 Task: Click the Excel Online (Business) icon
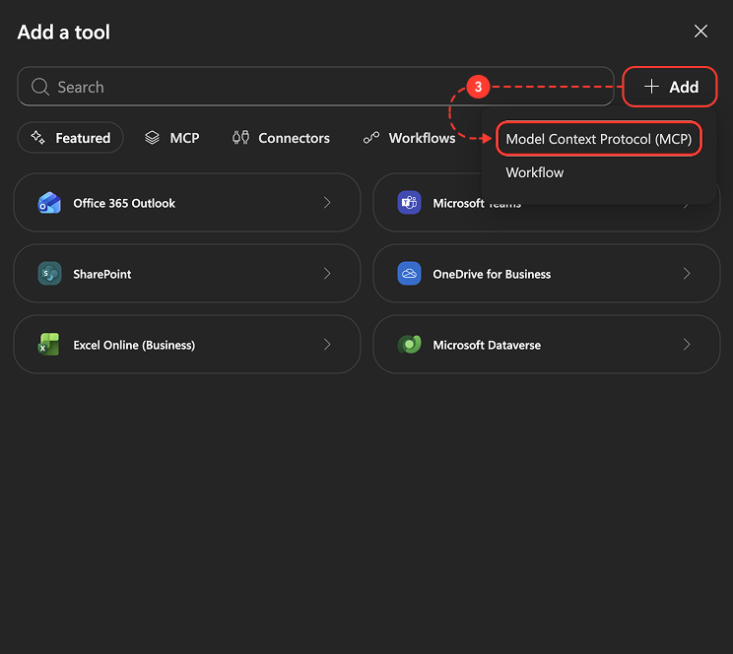49,345
